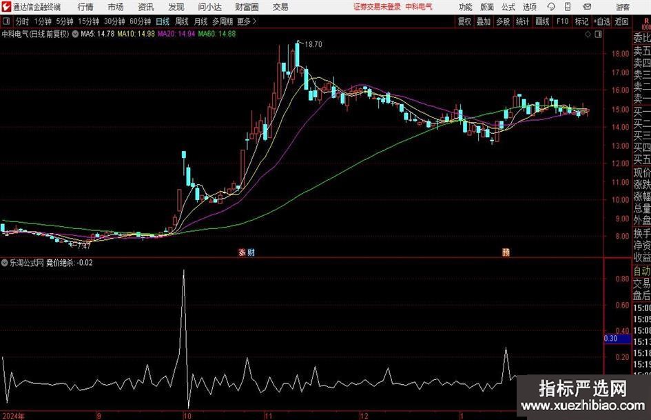Open the mail envelope icon
The height and width of the screenshot is (420, 651).
click(587, 7)
